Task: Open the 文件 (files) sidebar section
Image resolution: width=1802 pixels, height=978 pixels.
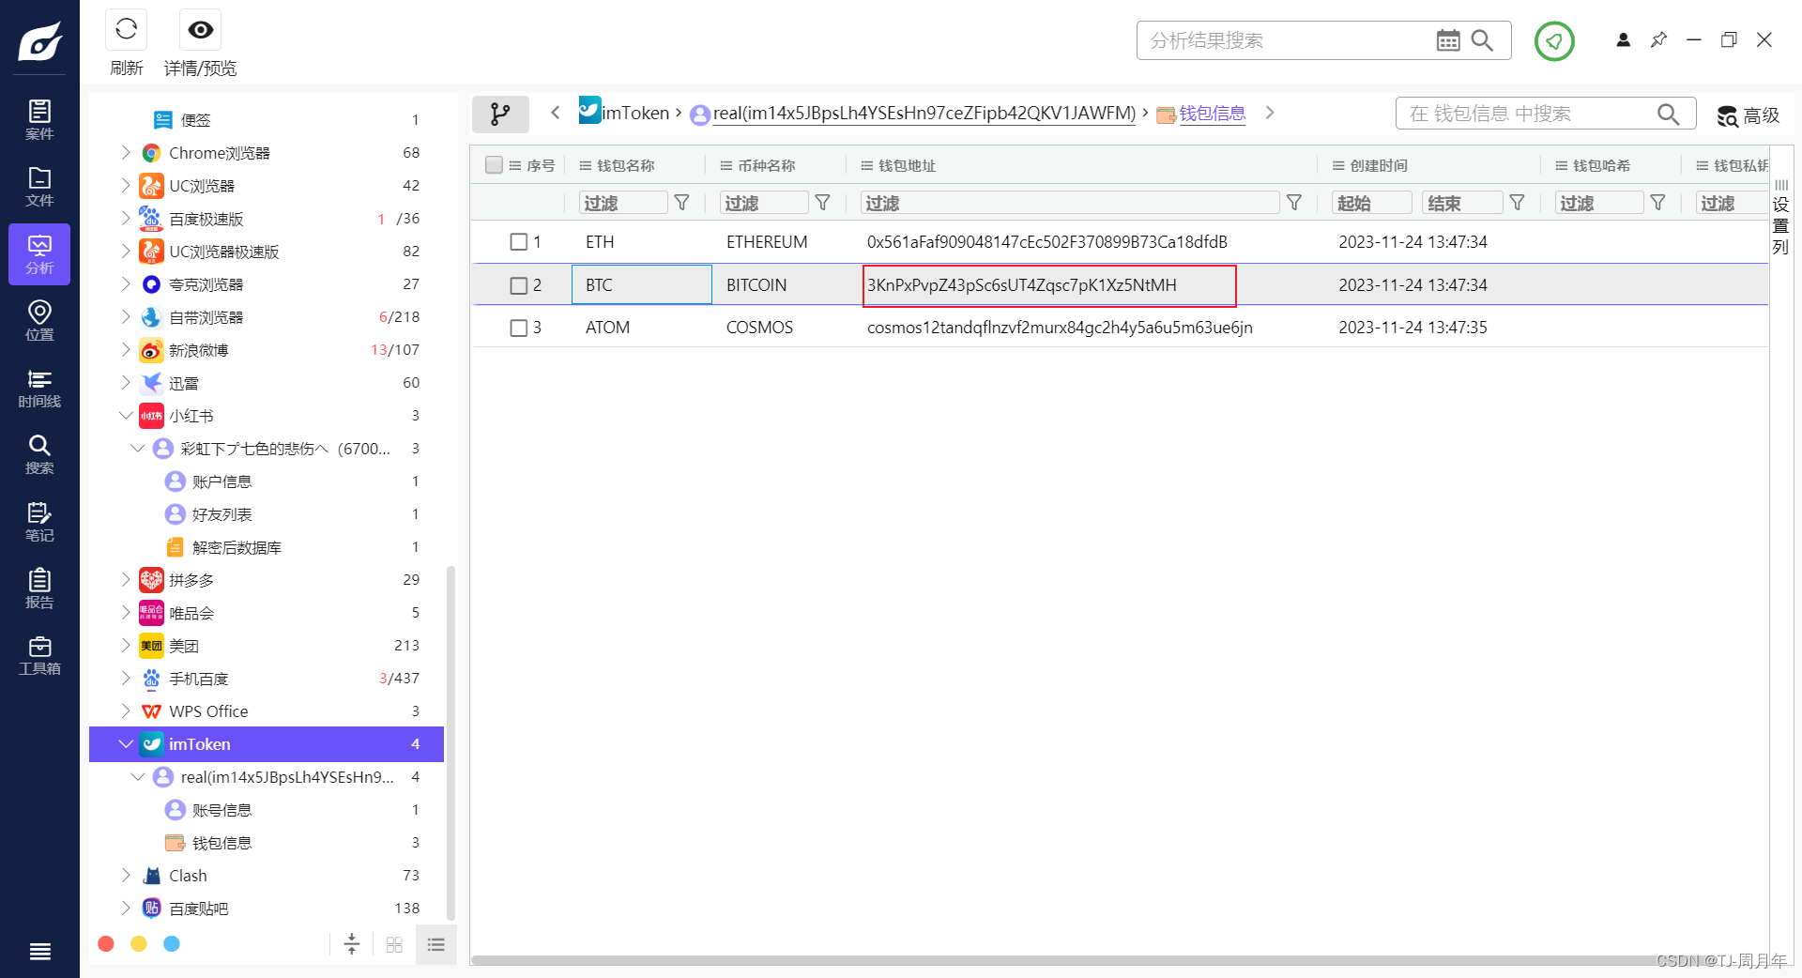Action: coord(39,187)
